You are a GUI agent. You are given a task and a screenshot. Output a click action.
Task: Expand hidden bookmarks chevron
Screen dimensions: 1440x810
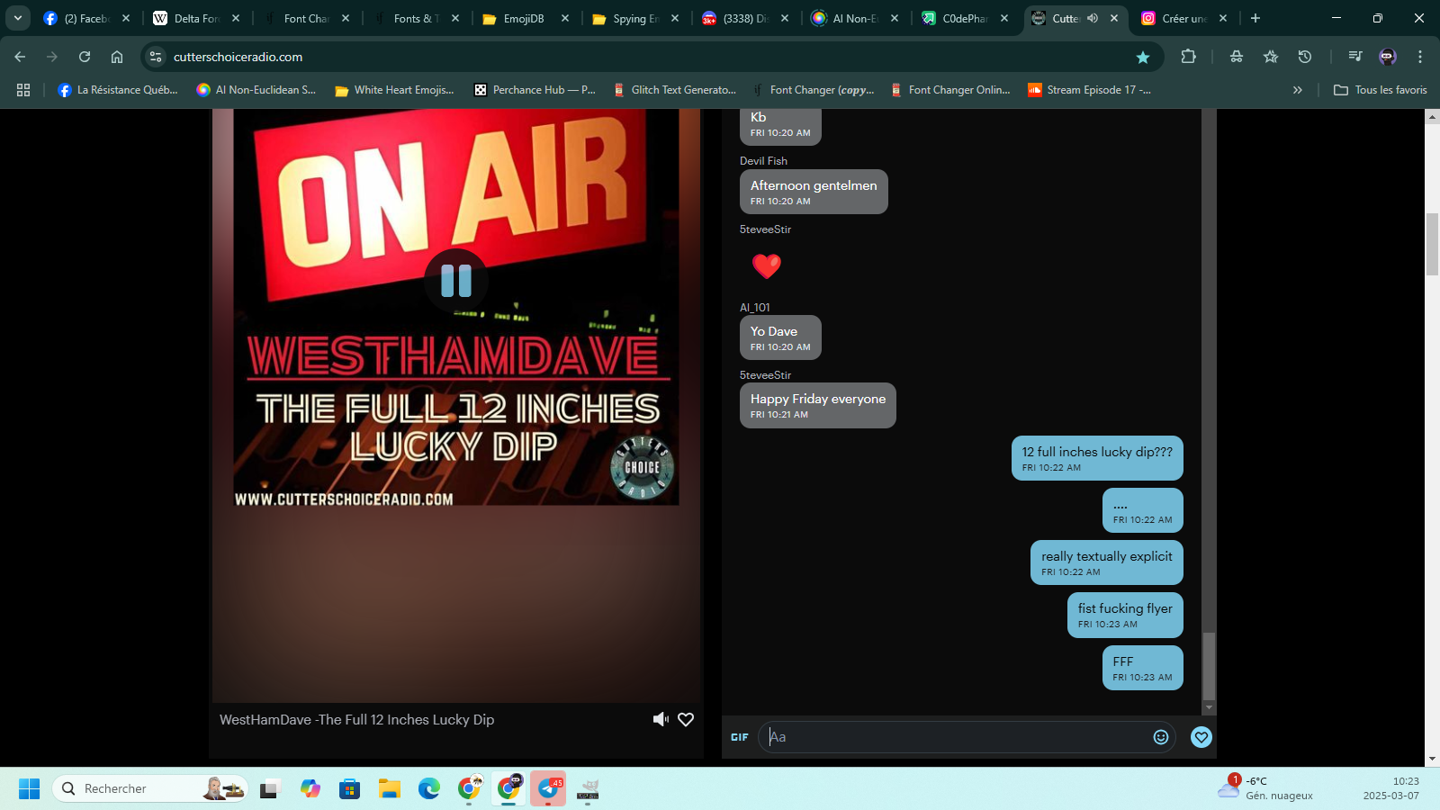[1297, 90]
